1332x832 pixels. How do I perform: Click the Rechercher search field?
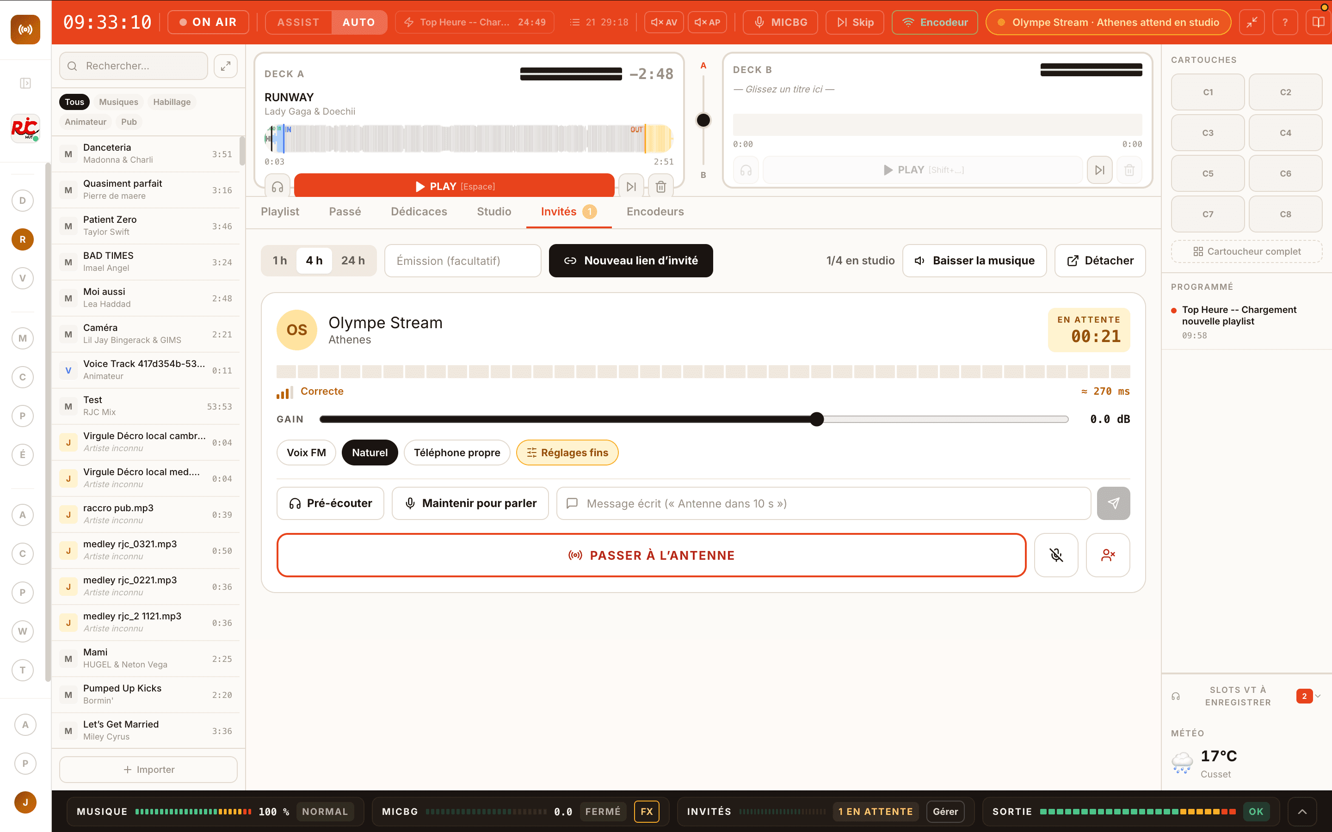click(x=134, y=66)
